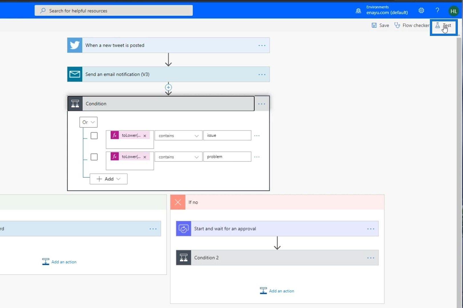Open menu for Start and wait for an approval

(371, 229)
